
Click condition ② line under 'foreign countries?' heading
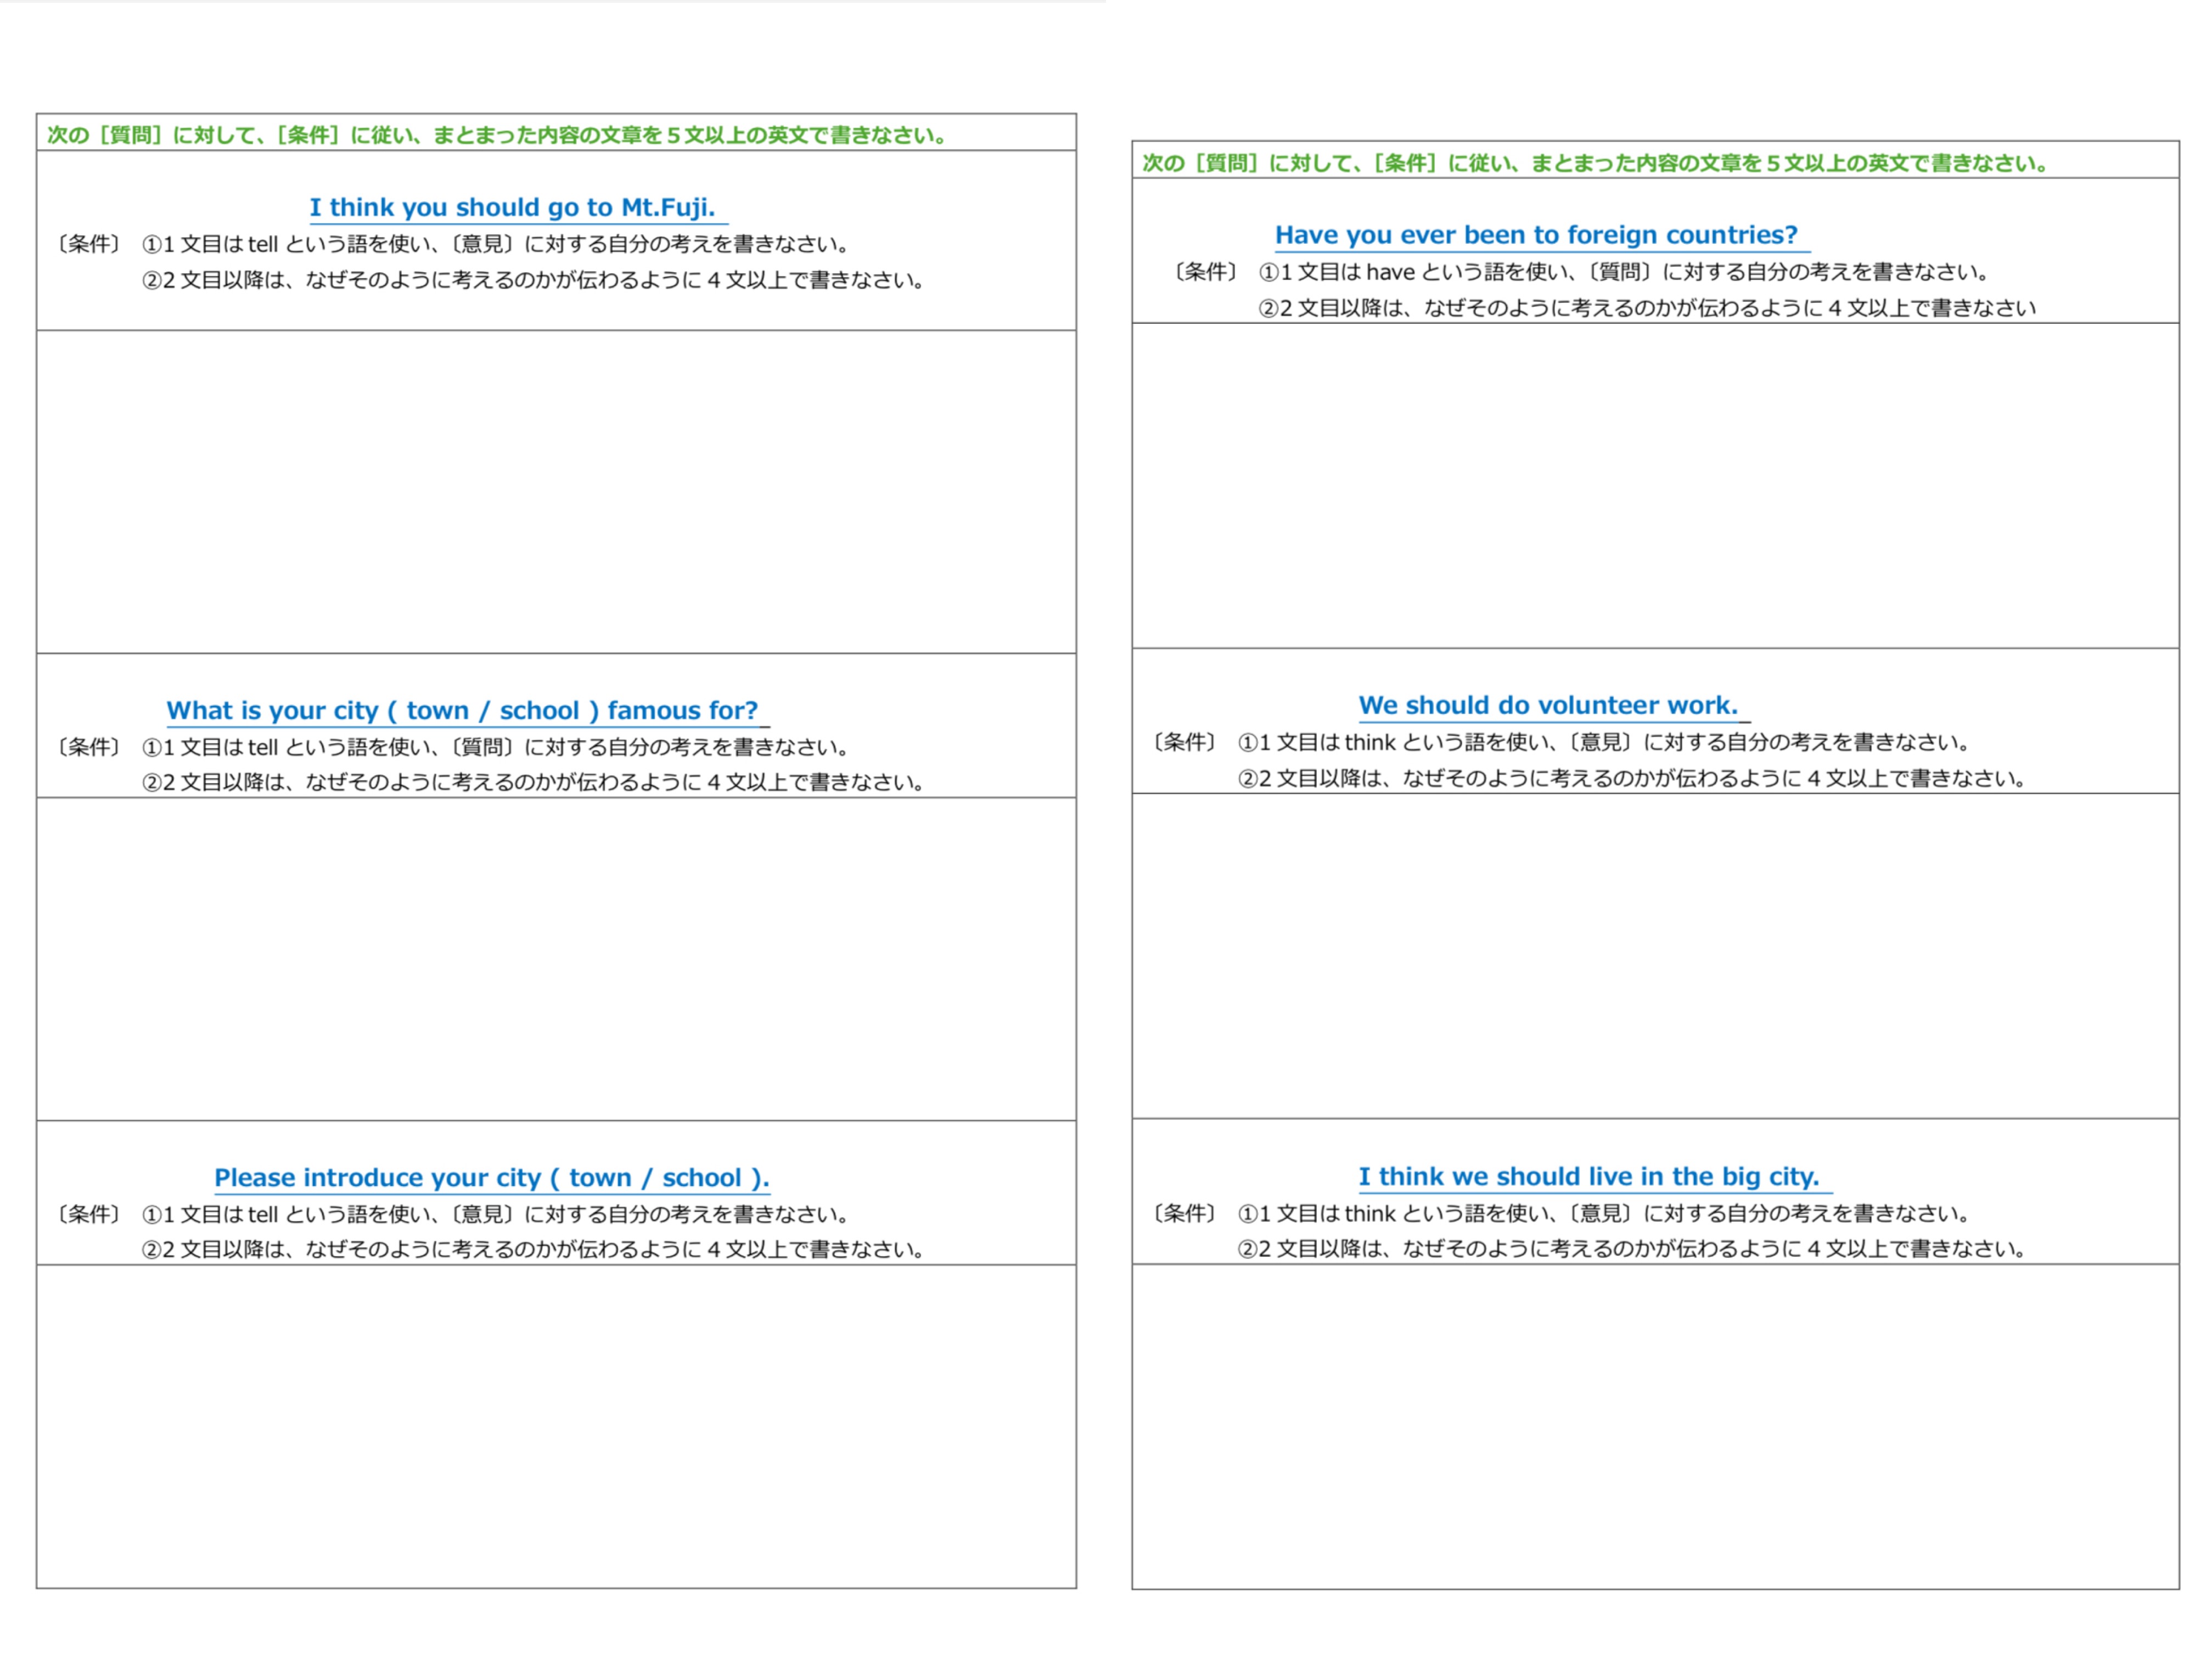(1647, 308)
